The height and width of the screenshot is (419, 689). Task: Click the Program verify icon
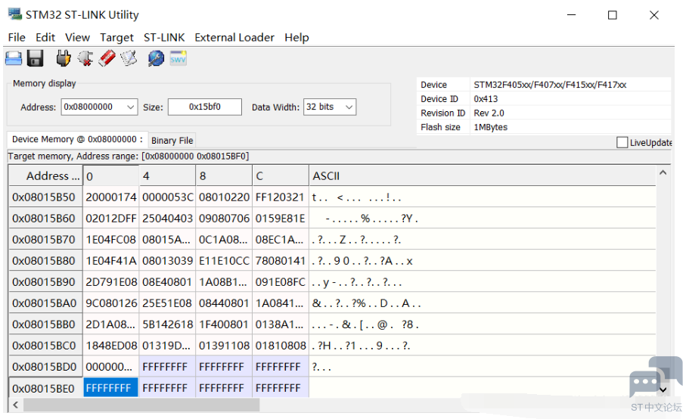[129, 58]
